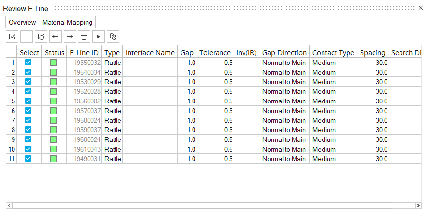This screenshot has width=426, height=215.
Task: Click the deselect all empty box icon
Action: tap(27, 36)
